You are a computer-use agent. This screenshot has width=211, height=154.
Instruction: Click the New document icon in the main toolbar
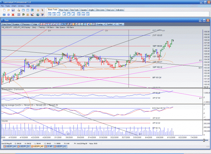pos(4,10)
